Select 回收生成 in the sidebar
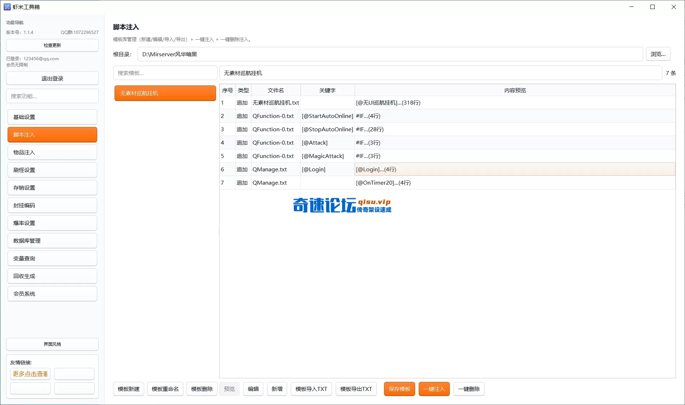Image resolution: width=685 pixels, height=405 pixels. (52, 276)
